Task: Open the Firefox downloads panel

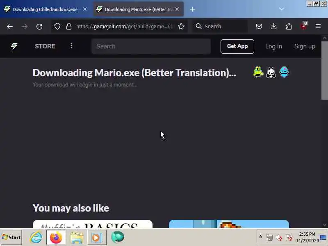Action: point(273,26)
